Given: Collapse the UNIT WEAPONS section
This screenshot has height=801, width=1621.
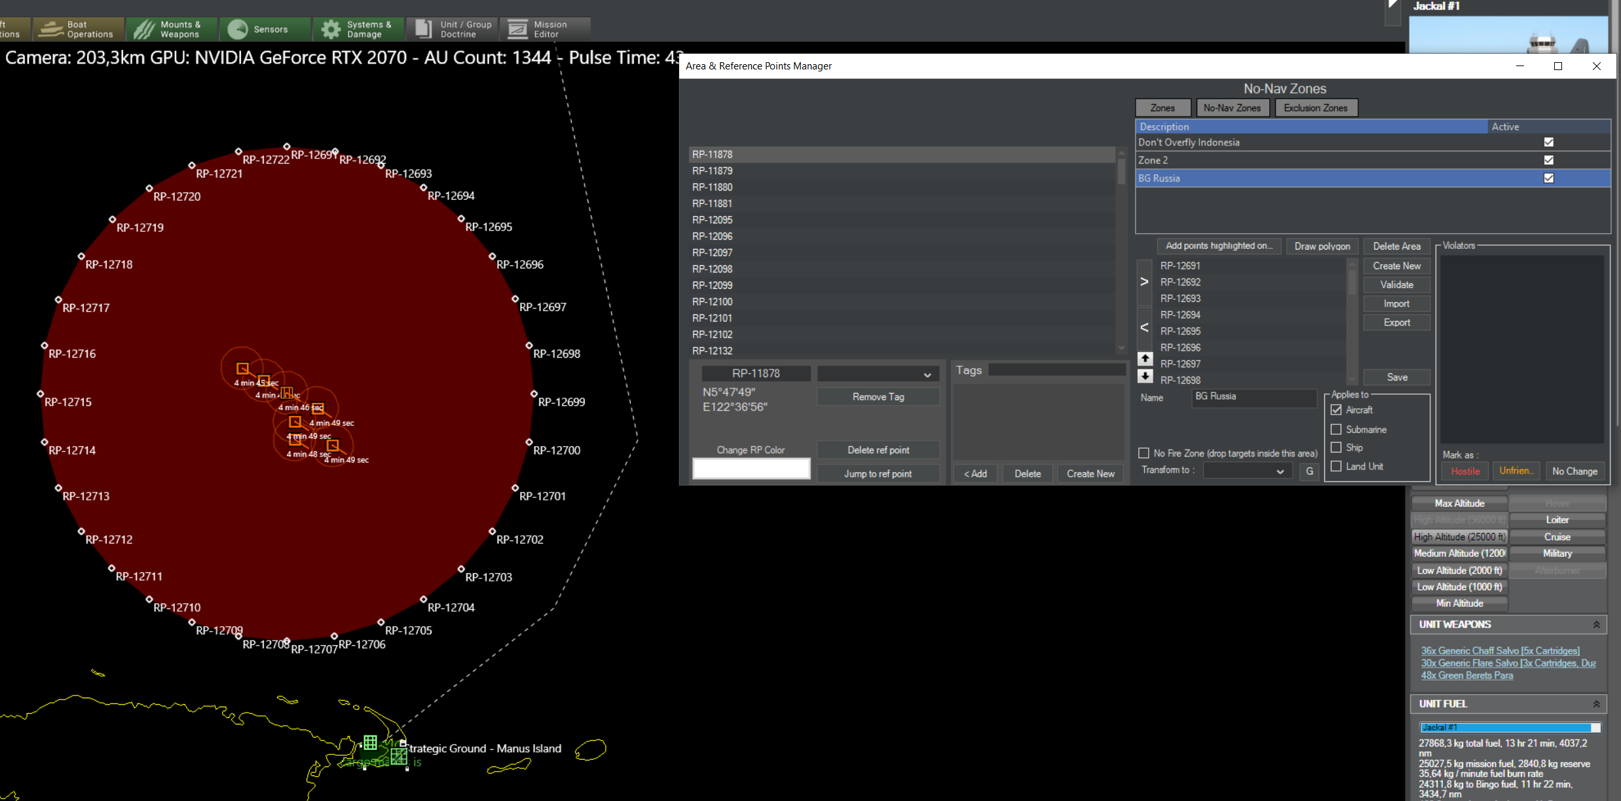Looking at the screenshot, I should point(1596,625).
